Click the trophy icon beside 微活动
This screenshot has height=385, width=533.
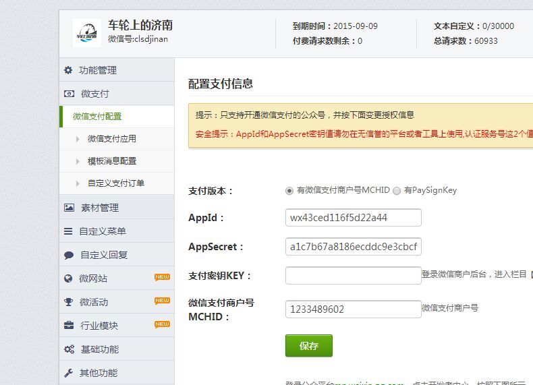click(68, 302)
